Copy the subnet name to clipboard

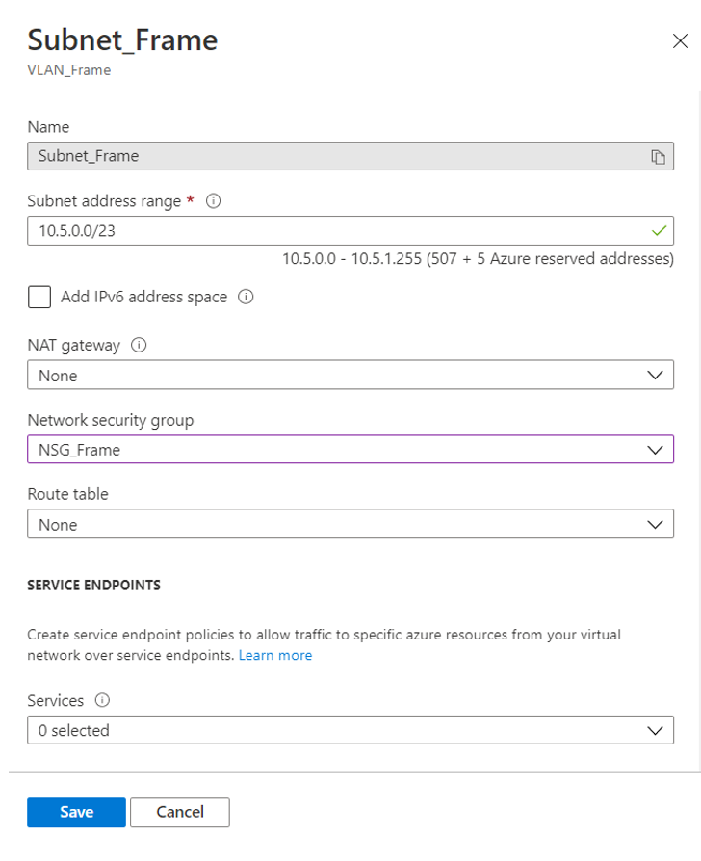(x=659, y=157)
